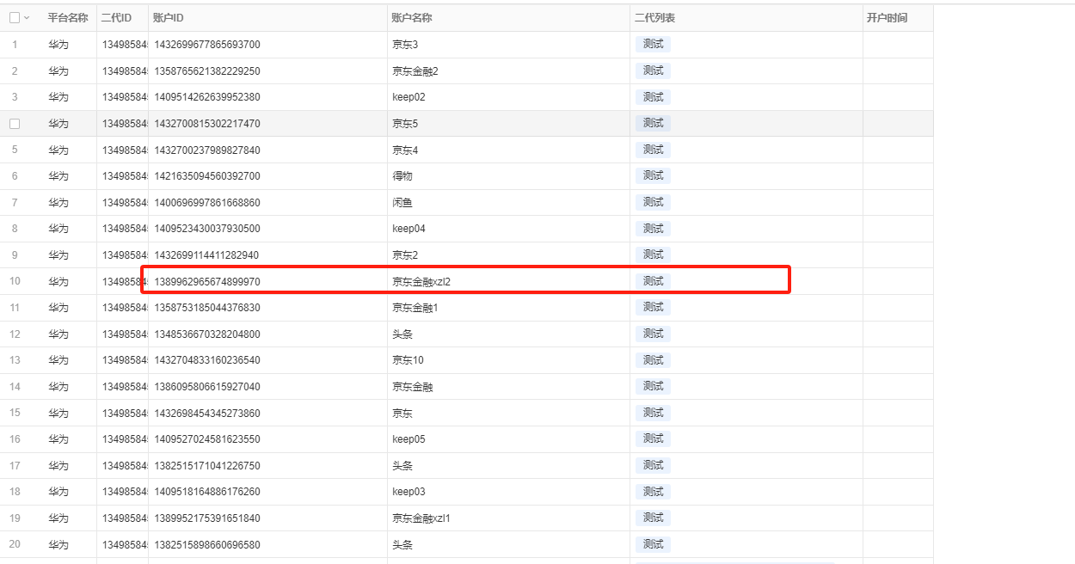
Task: Click the 开户时间 column header
Action: coord(887,18)
